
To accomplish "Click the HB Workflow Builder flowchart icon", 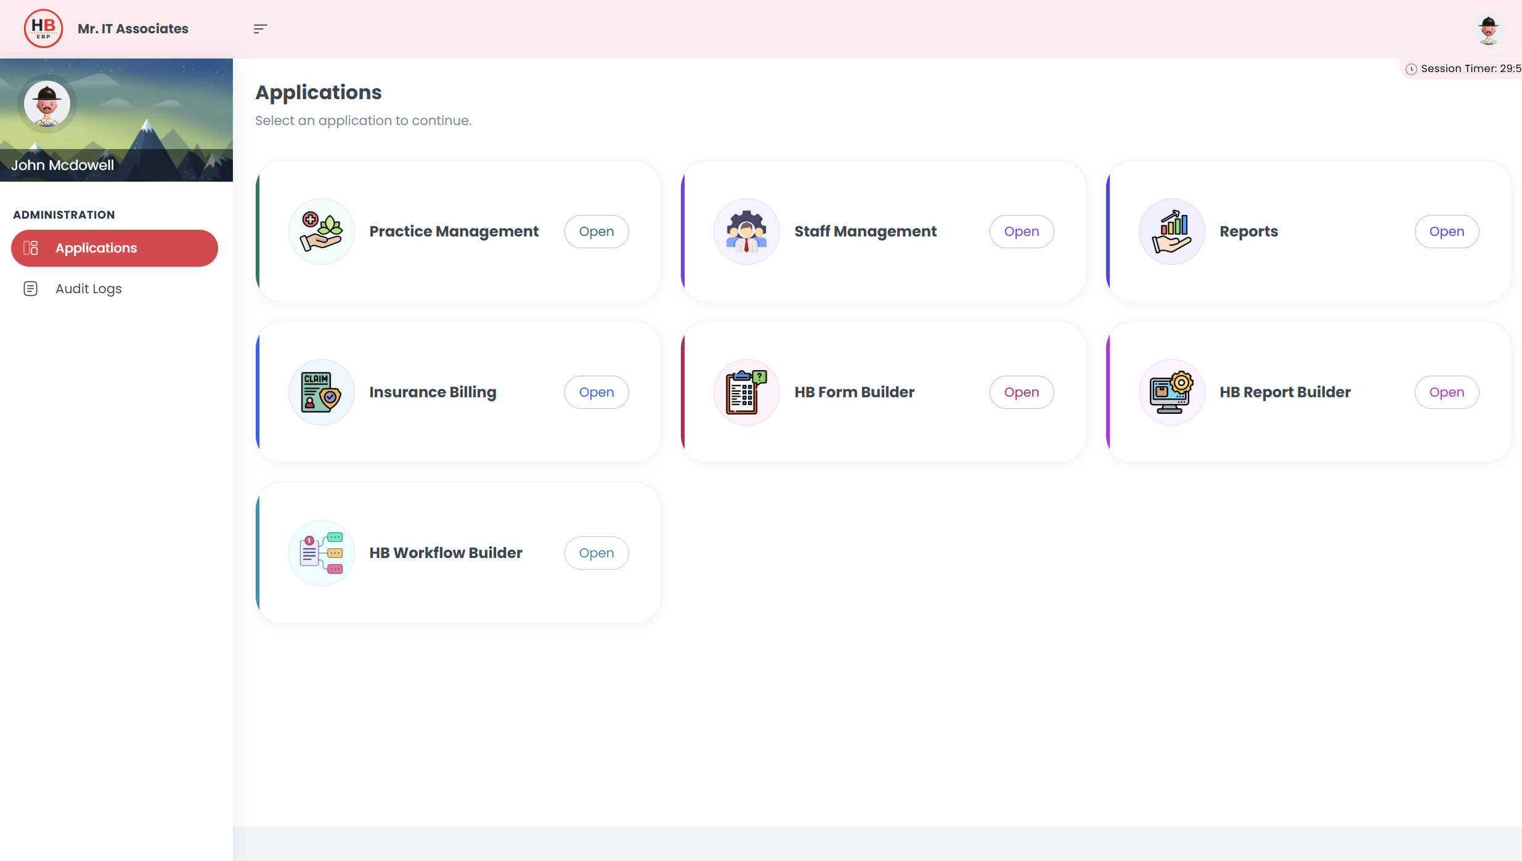I will [322, 553].
